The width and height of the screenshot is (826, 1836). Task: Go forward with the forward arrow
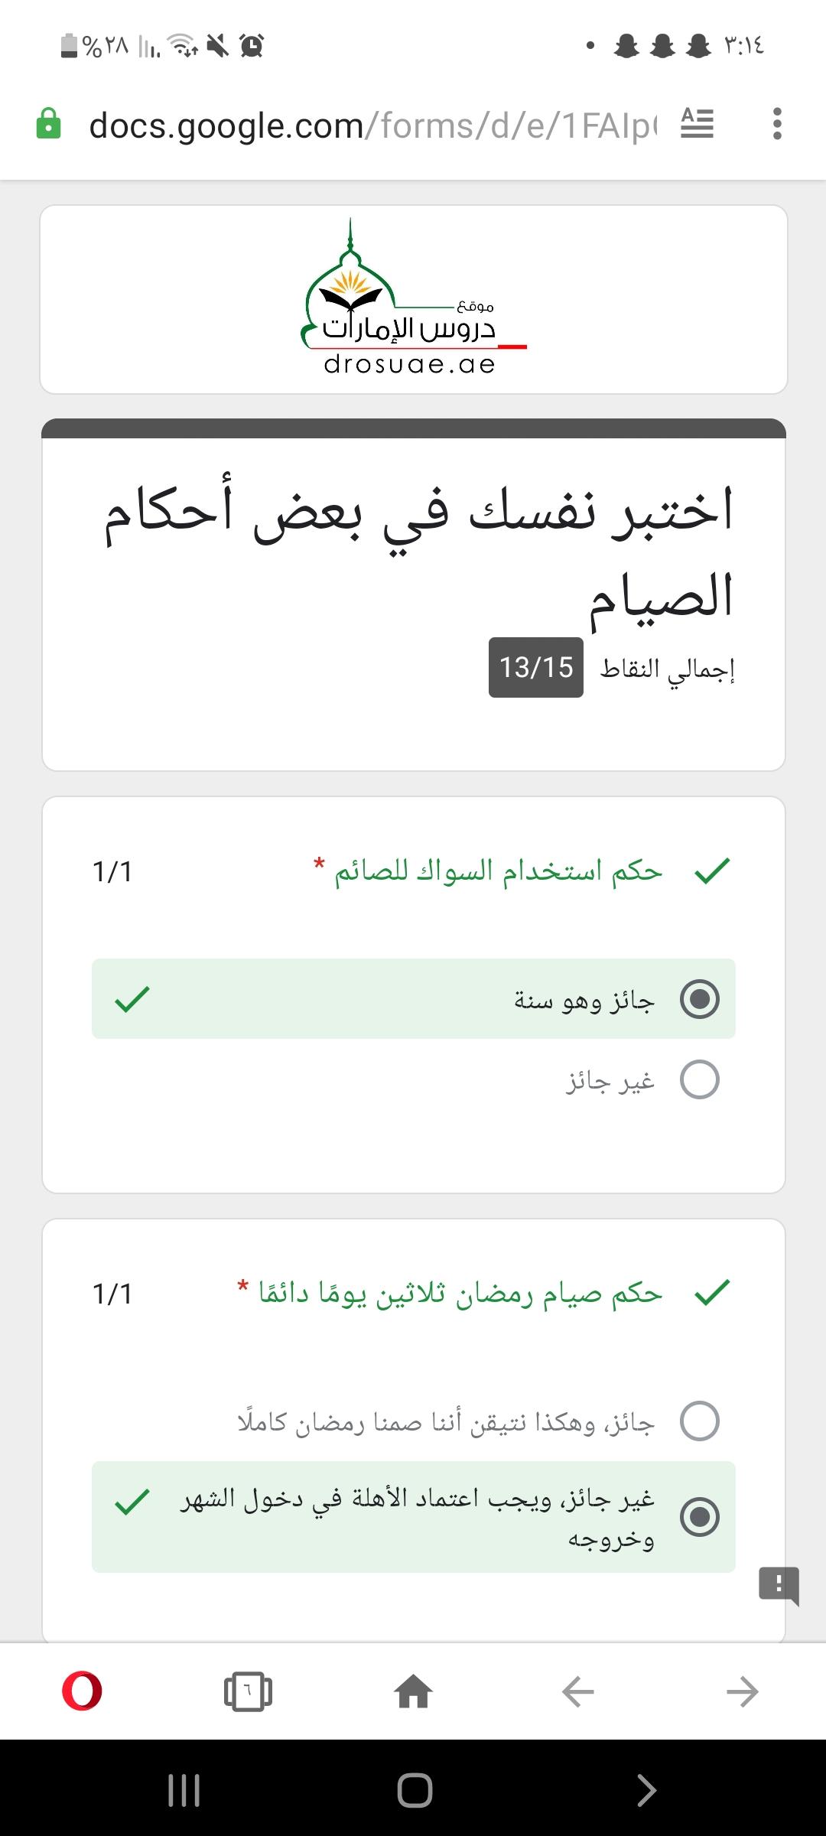point(742,1691)
